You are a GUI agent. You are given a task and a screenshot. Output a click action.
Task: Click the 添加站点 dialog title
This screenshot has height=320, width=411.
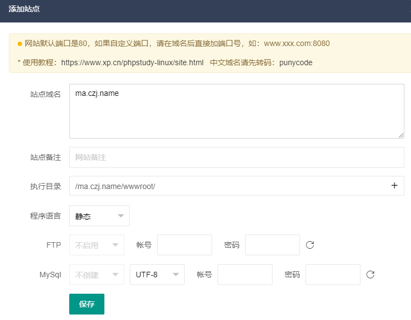24,9
